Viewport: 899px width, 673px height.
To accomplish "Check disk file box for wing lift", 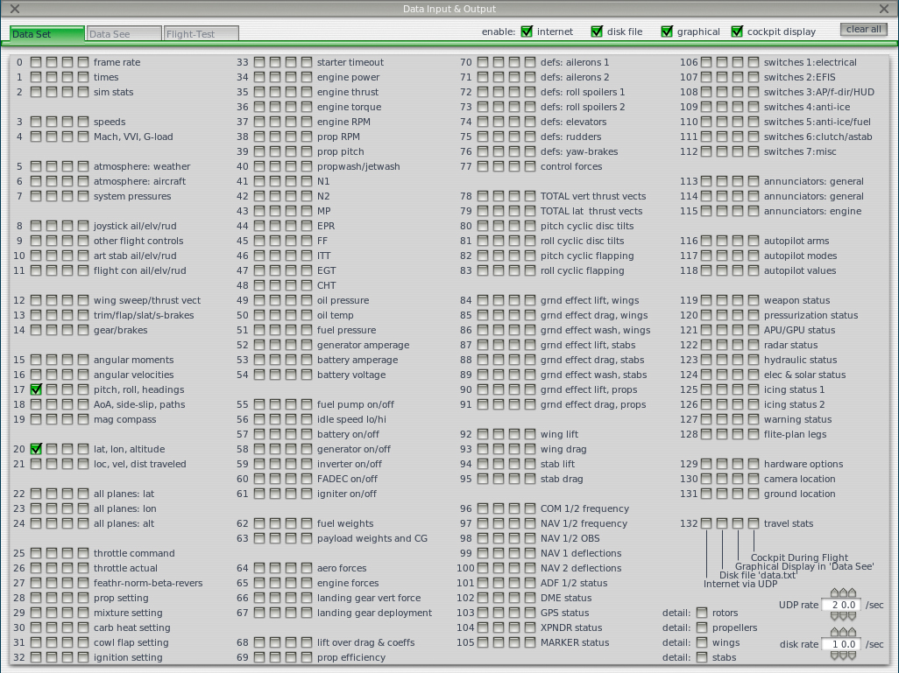I will click(499, 434).
